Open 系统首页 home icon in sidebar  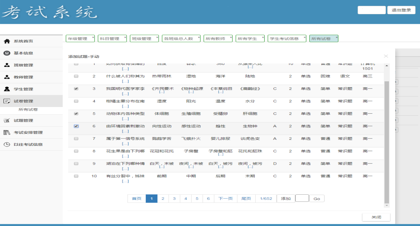click(6, 41)
